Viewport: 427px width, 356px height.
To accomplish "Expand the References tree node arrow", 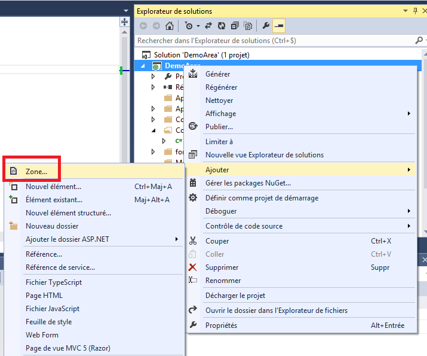I will [x=153, y=87].
